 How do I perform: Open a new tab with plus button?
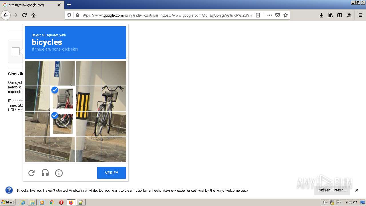pos(69,5)
